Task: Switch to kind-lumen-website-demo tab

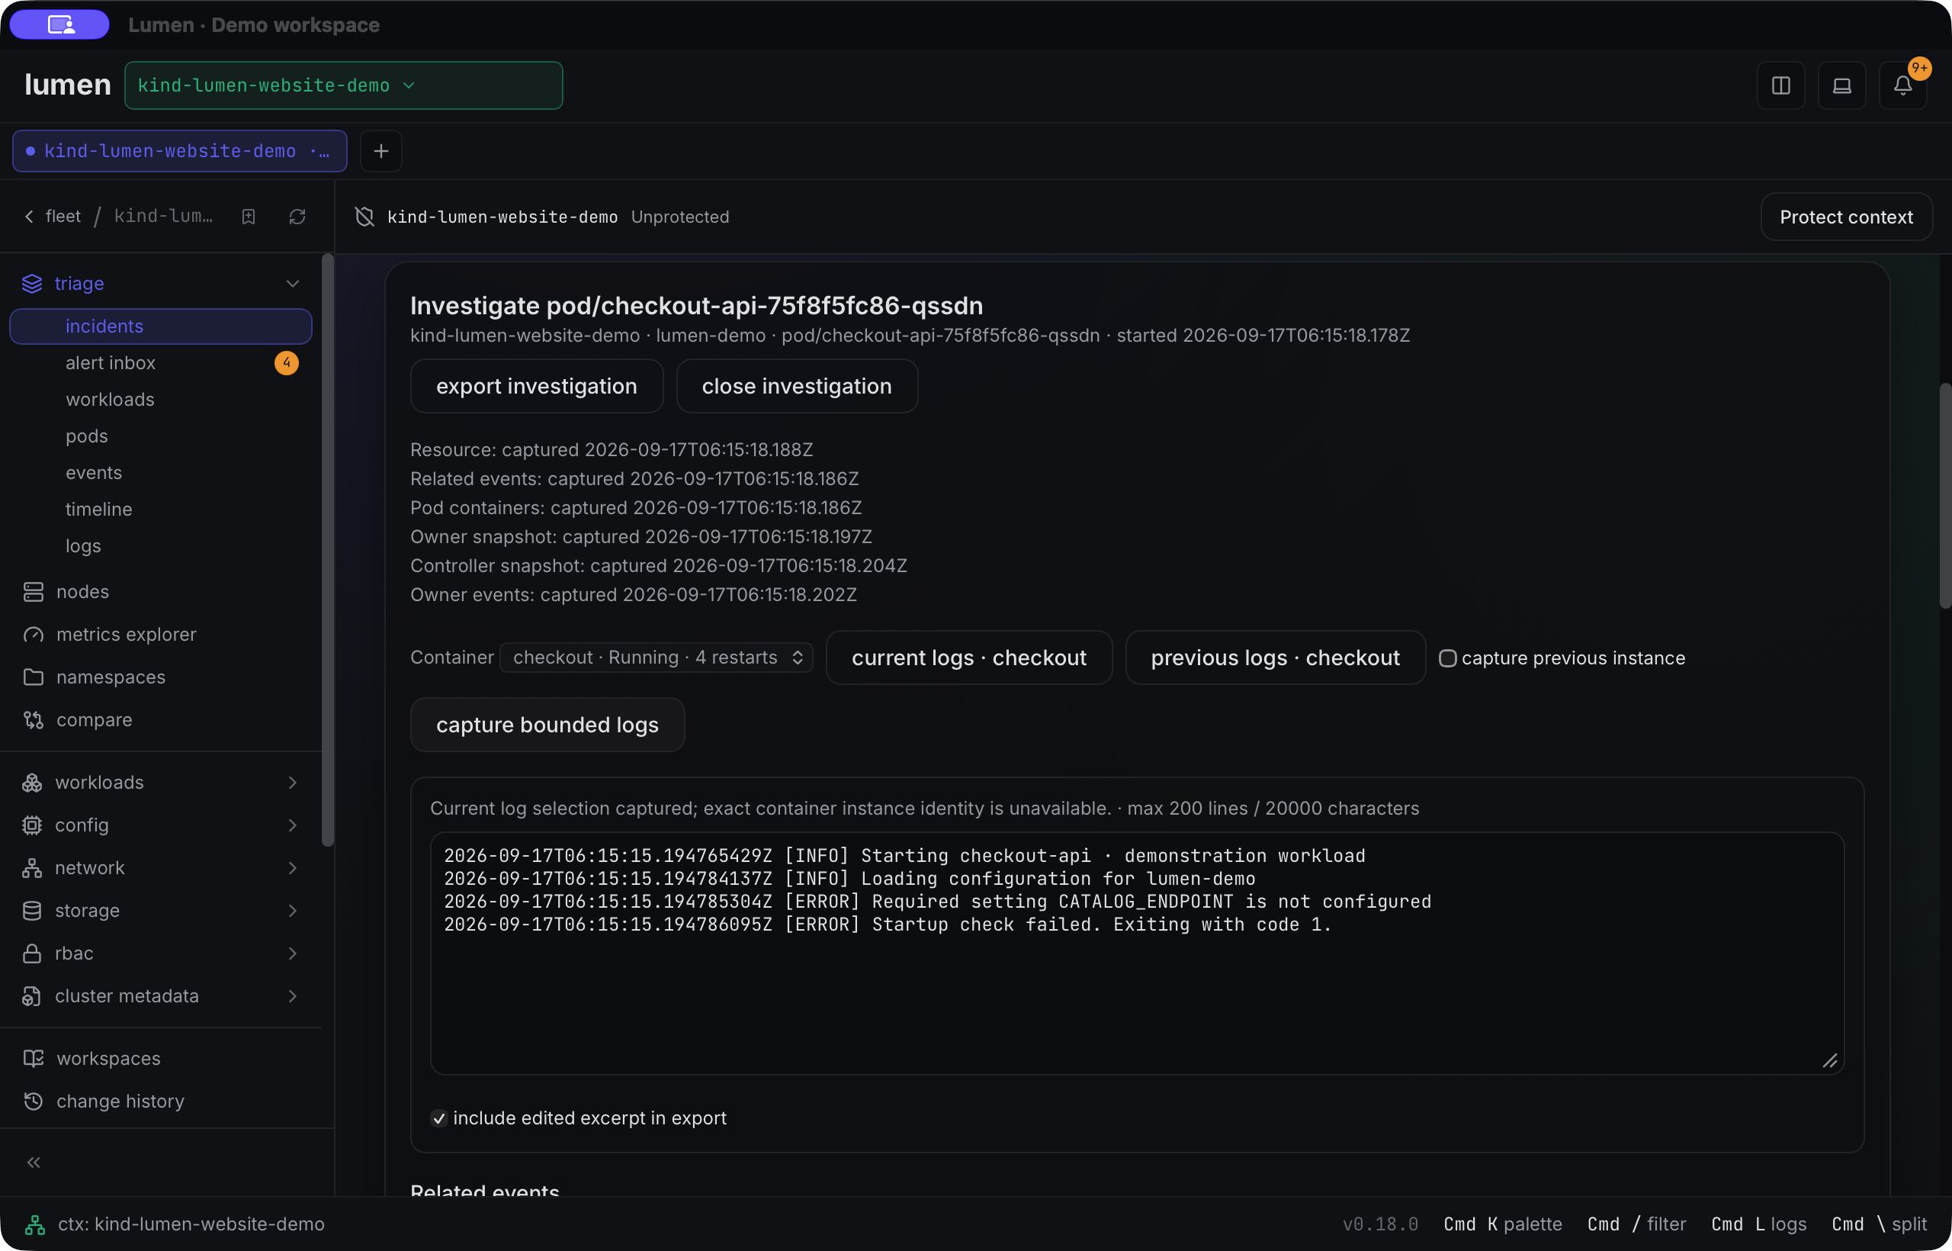Action: coord(179,151)
